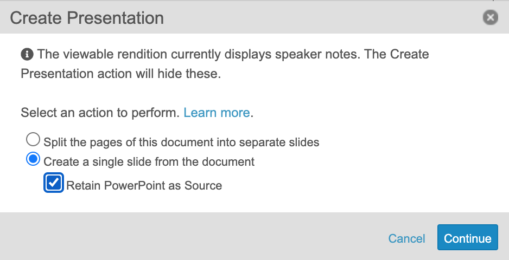Click the 'Split the pages of this document' label
This screenshot has width=509, height=260.
[181, 142]
